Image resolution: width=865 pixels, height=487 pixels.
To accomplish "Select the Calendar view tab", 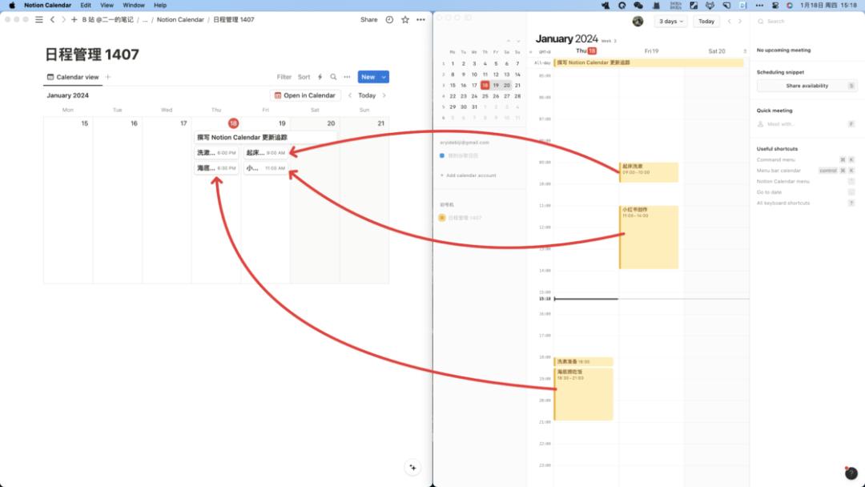I will click(73, 77).
